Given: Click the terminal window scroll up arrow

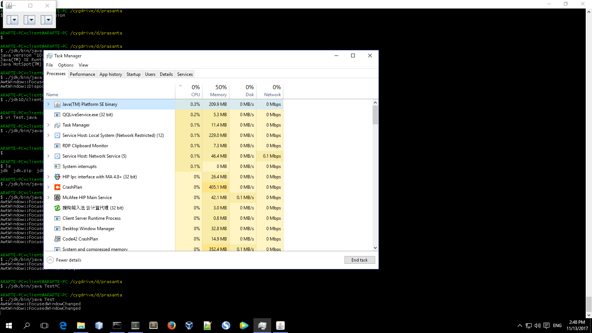Looking at the screenshot, I should coord(589,12).
